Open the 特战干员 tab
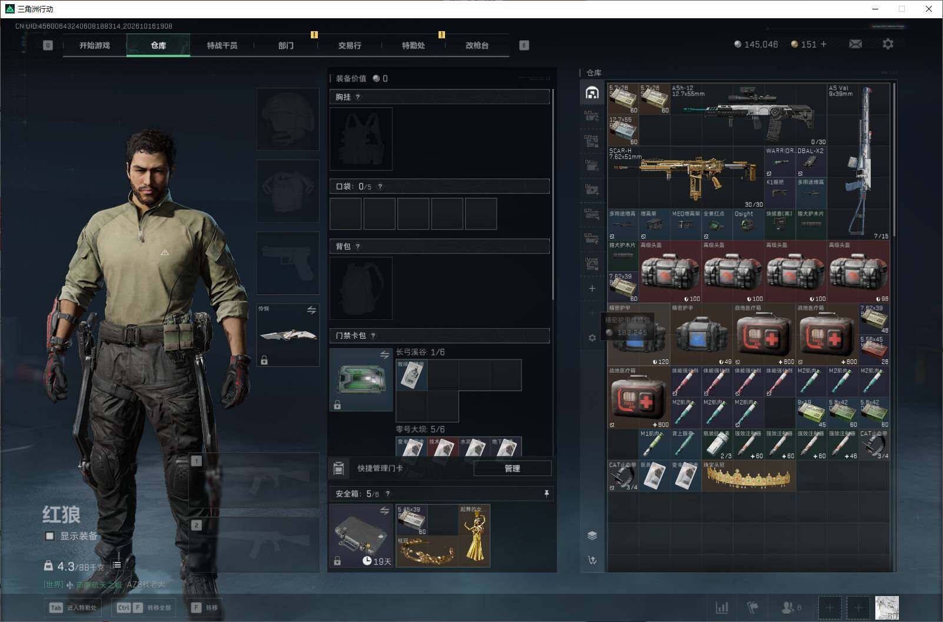 222,45
